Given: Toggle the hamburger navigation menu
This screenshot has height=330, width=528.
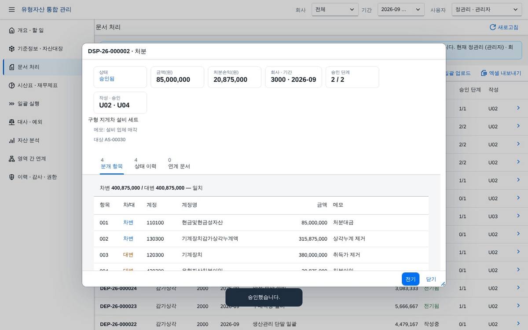Looking at the screenshot, I should coord(11,9).
